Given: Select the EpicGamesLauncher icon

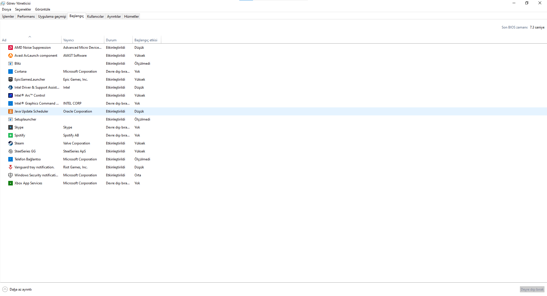Looking at the screenshot, I should point(11,79).
